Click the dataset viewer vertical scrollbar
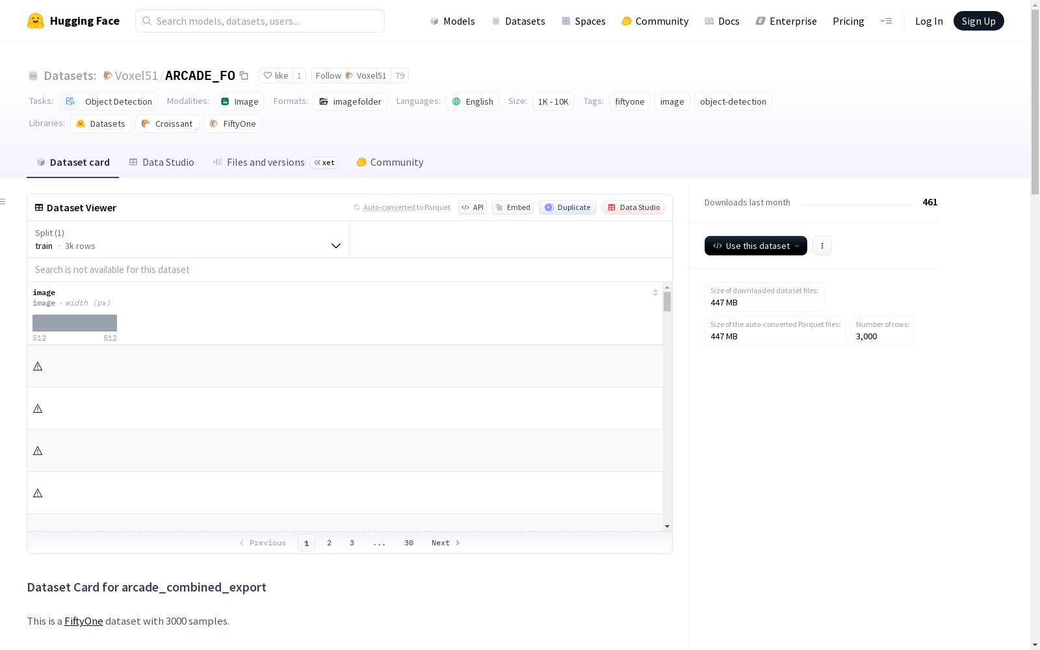1040x650 pixels. click(667, 302)
